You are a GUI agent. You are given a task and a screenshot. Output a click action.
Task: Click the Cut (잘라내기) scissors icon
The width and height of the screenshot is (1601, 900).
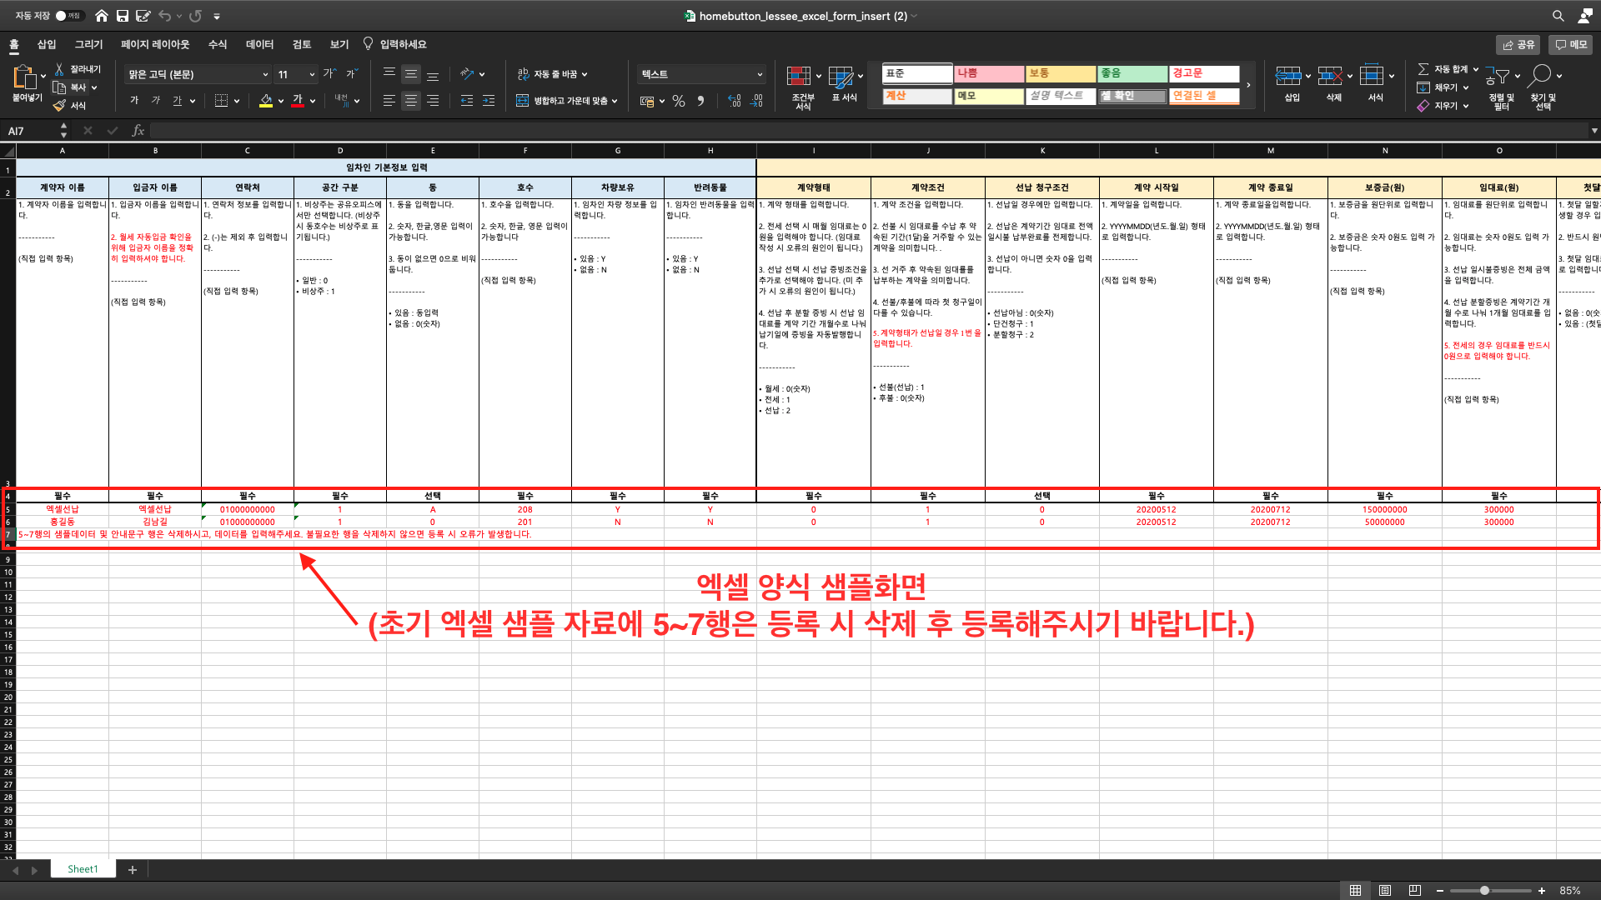pos(59,69)
